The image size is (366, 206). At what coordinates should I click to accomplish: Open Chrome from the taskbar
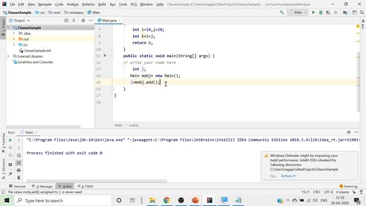coord(166,200)
